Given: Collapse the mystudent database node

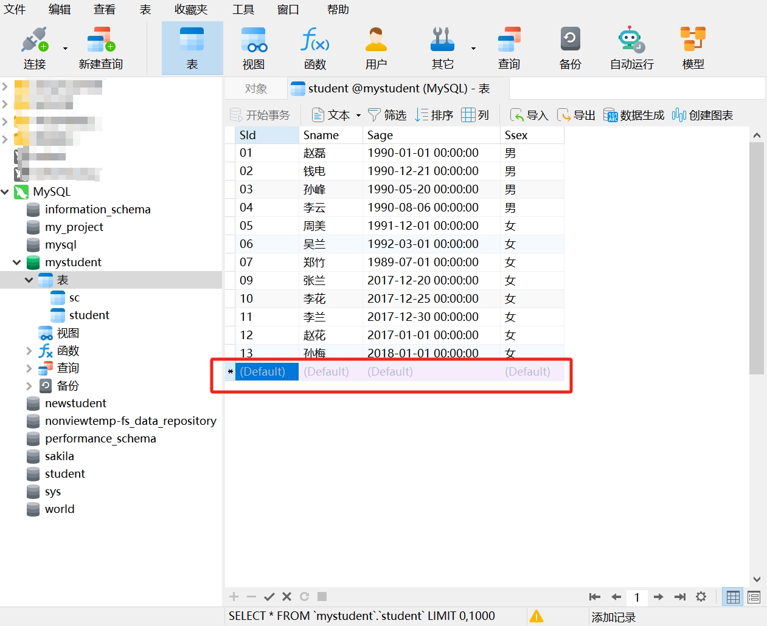Looking at the screenshot, I should pyautogui.click(x=17, y=263).
